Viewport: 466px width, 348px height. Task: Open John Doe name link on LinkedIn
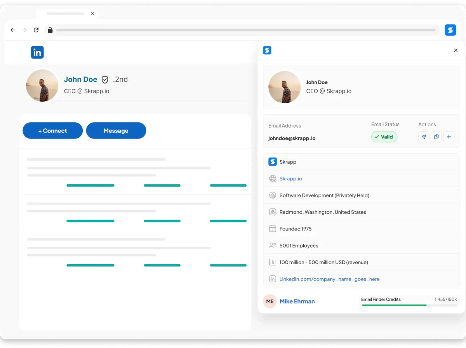click(x=80, y=79)
